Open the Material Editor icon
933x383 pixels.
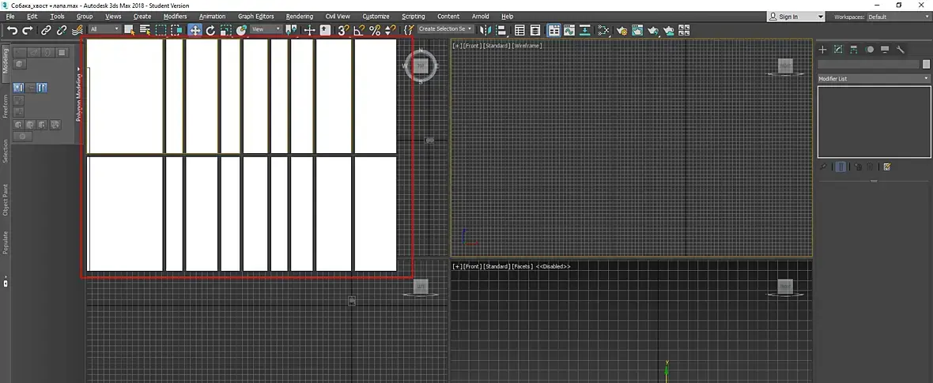[605, 30]
